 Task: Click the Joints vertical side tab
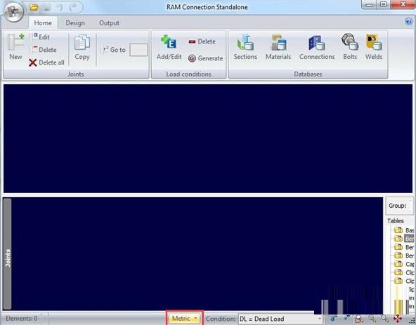(7, 254)
